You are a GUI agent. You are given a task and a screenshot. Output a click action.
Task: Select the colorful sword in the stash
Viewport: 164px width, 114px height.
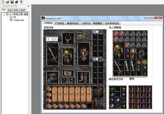(119, 68)
